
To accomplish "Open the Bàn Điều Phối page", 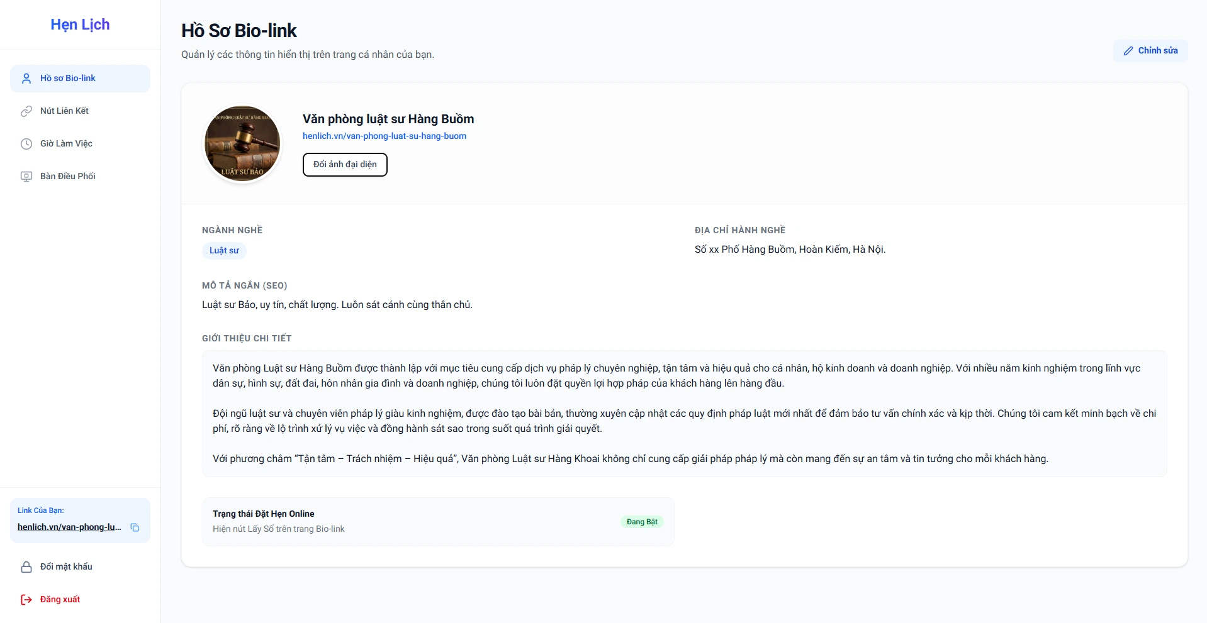I will [68, 177].
